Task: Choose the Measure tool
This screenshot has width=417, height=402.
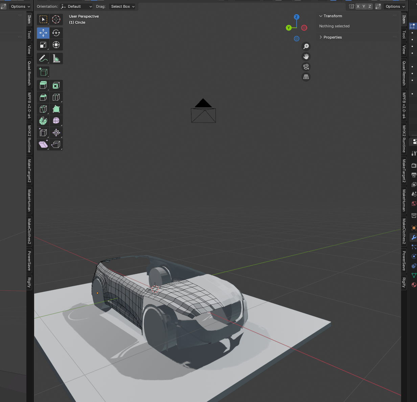Action: coord(56,59)
